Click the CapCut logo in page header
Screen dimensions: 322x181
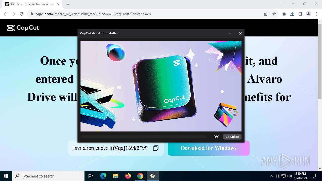click(x=23, y=28)
